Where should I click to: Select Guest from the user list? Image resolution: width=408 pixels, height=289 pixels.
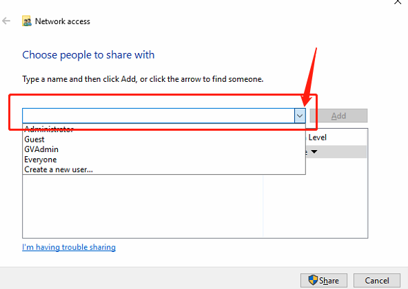(34, 139)
